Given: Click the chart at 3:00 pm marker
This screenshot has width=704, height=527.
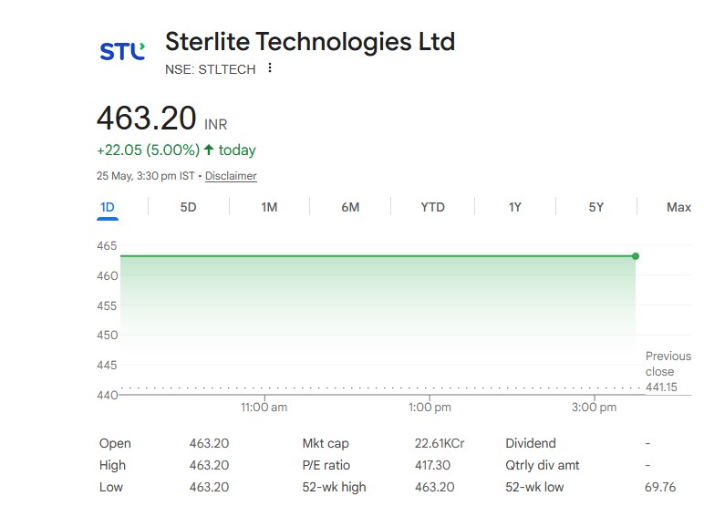Looking at the screenshot, I should click(594, 408).
